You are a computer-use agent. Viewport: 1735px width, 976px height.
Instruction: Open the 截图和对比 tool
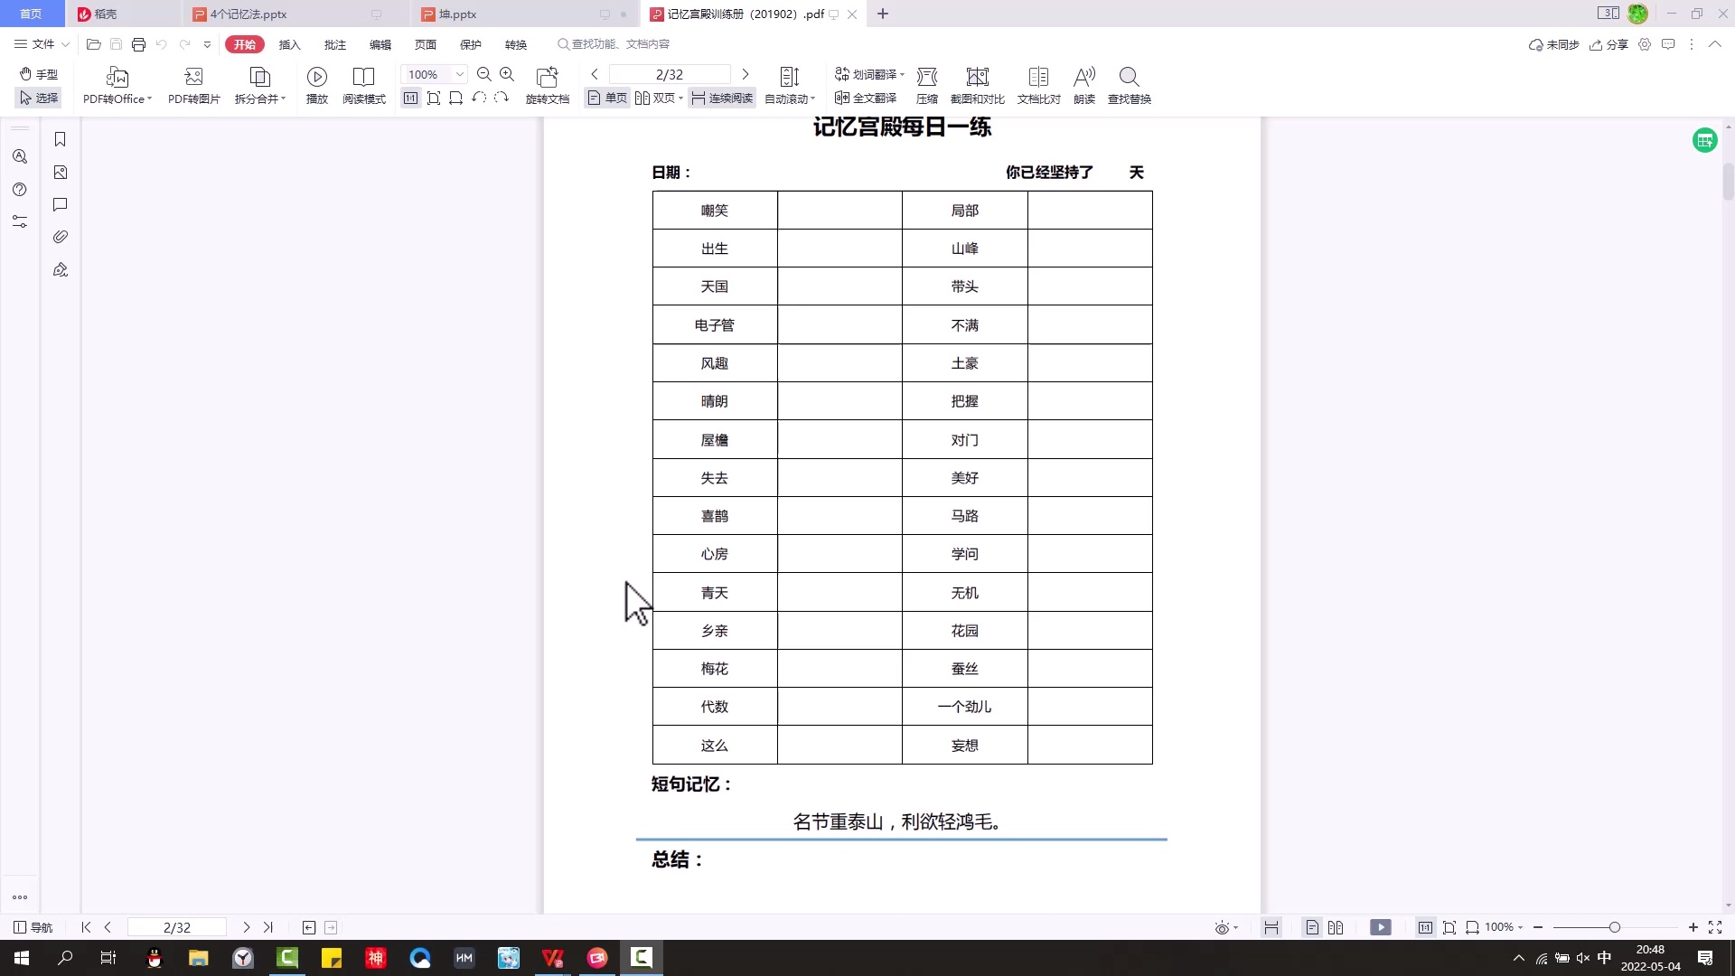[x=977, y=77]
